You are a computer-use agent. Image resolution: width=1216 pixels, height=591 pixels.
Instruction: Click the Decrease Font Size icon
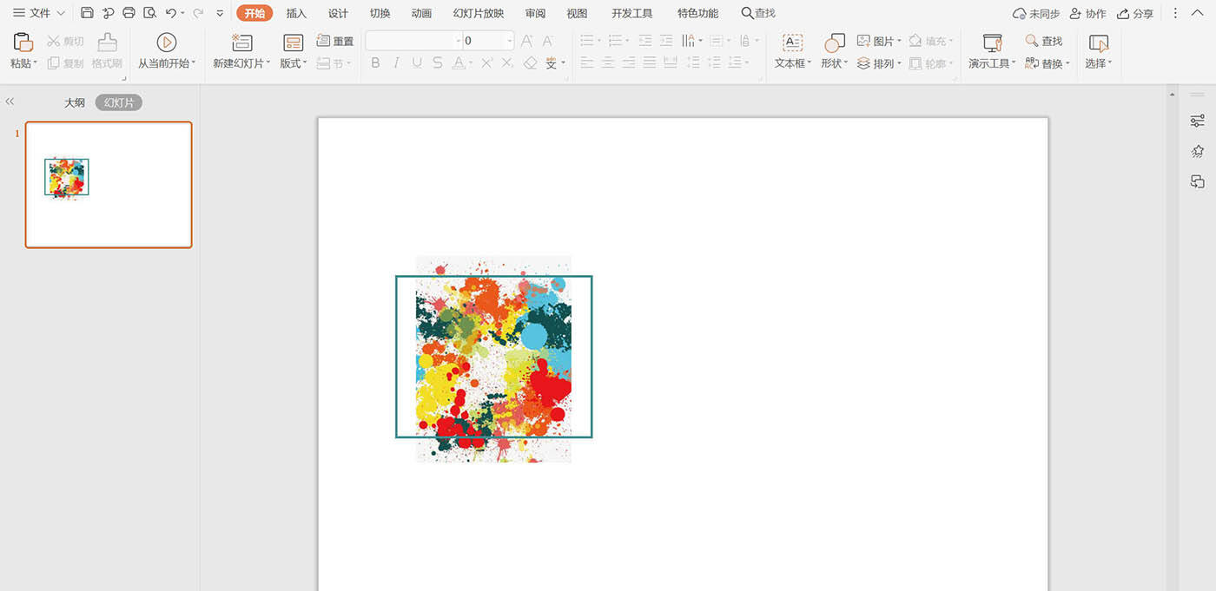tap(548, 41)
